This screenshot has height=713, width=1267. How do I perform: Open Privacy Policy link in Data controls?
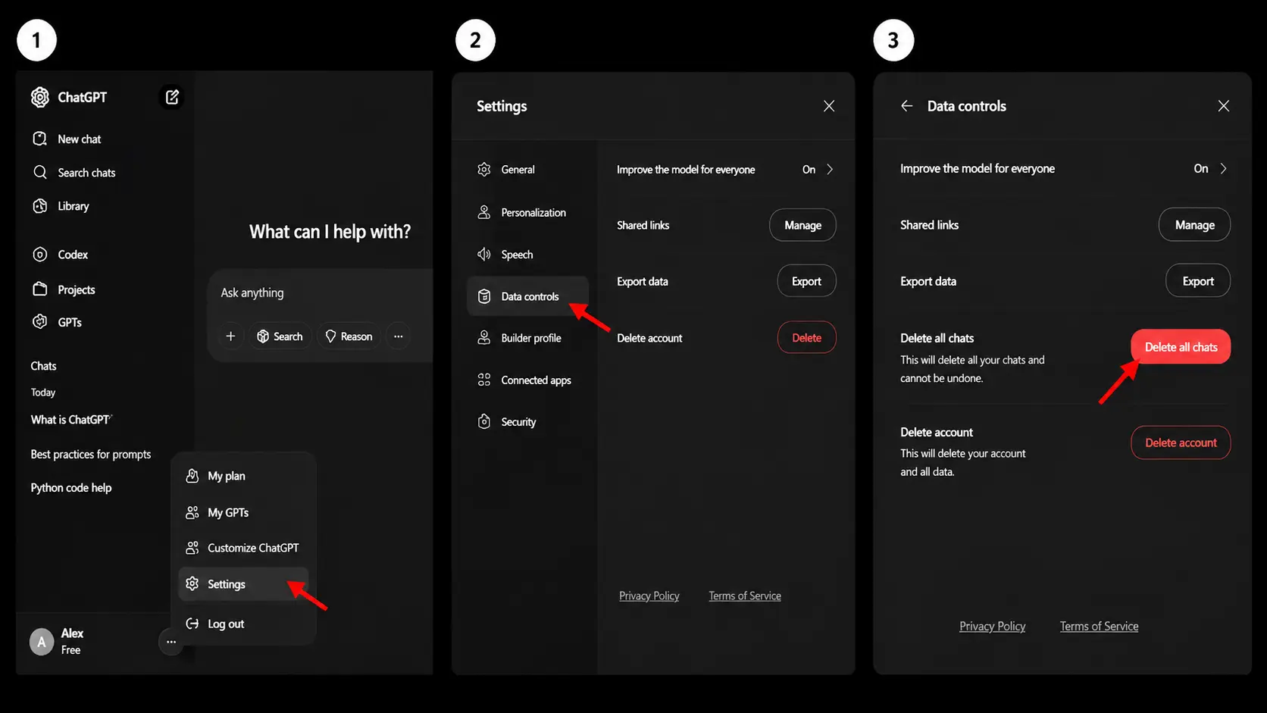tap(992, 627)
